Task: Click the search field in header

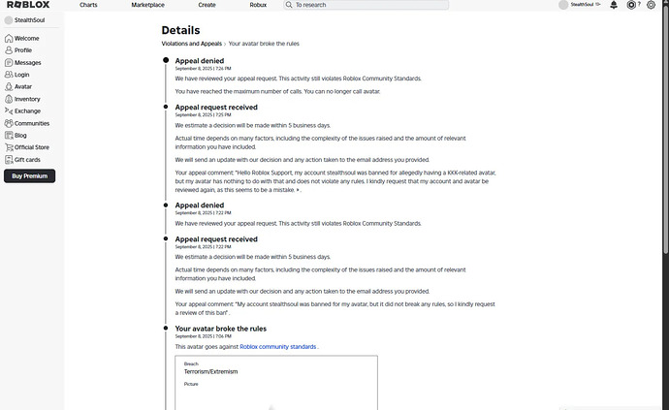Action: click(x=366, y=5)
